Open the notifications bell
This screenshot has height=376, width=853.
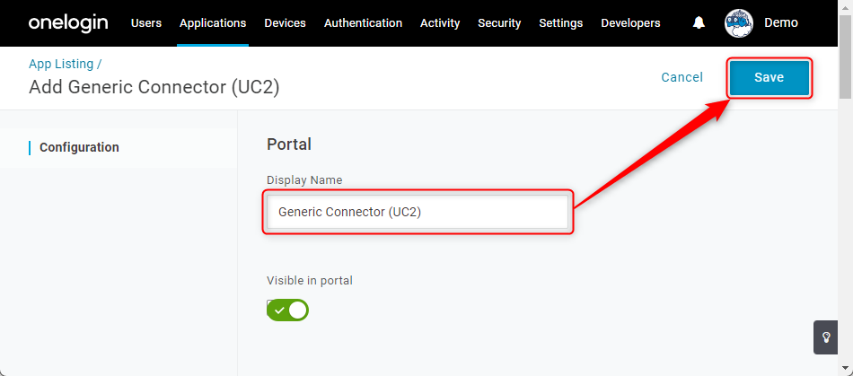pyautogui.click(x=699, y=22)
